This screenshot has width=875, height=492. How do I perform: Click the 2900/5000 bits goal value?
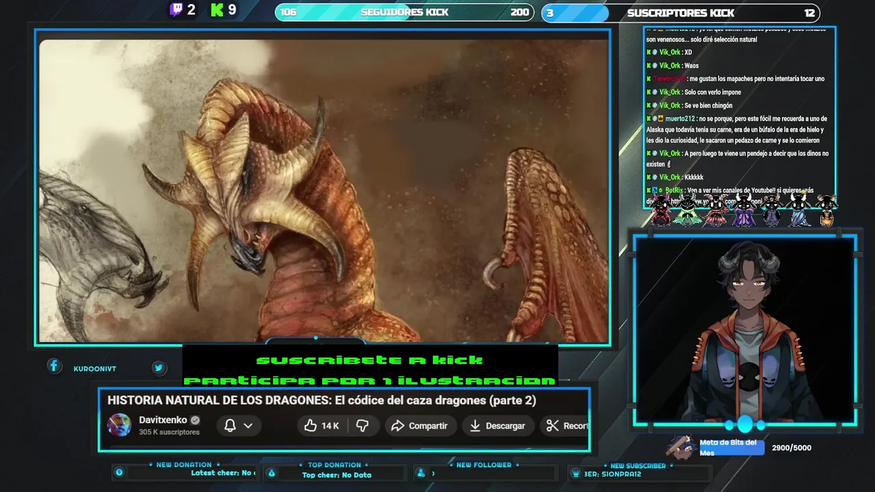[791, 448]
